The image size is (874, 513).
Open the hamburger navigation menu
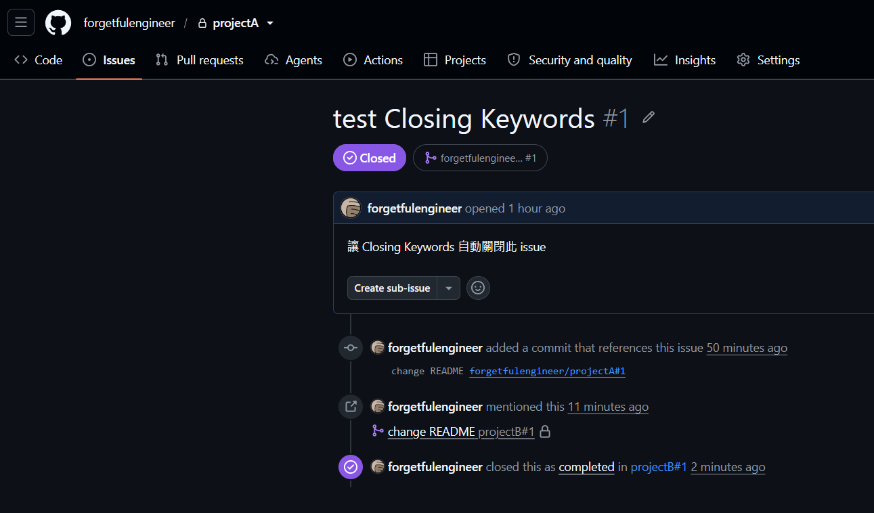21,22
